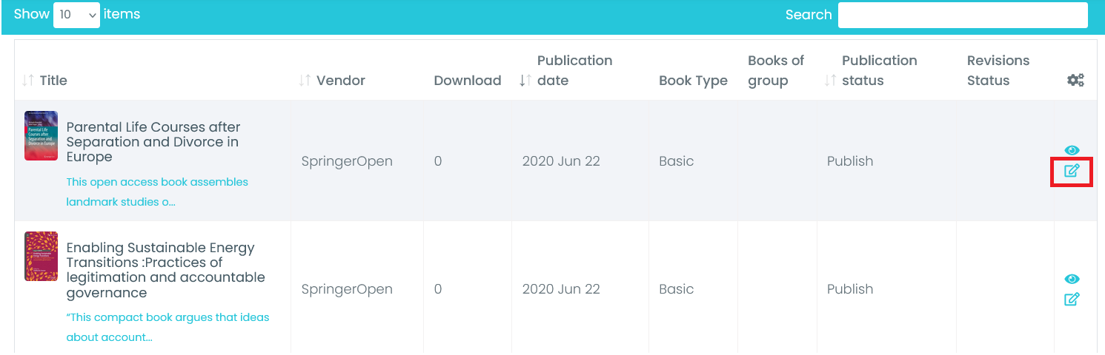
Task: Click sort arrows icon beside Publication status
Action: [x=830, y=81]
